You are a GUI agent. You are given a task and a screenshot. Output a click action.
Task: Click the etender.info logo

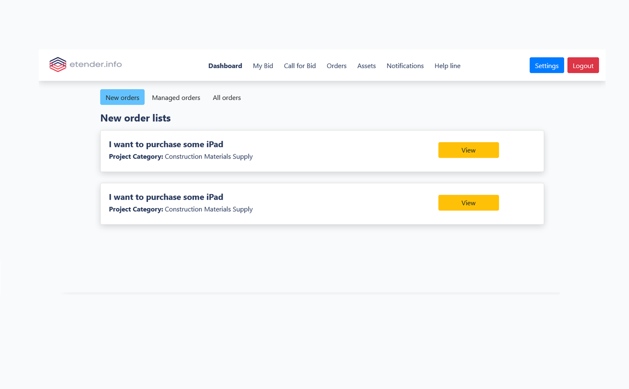[x=86, y=64]
